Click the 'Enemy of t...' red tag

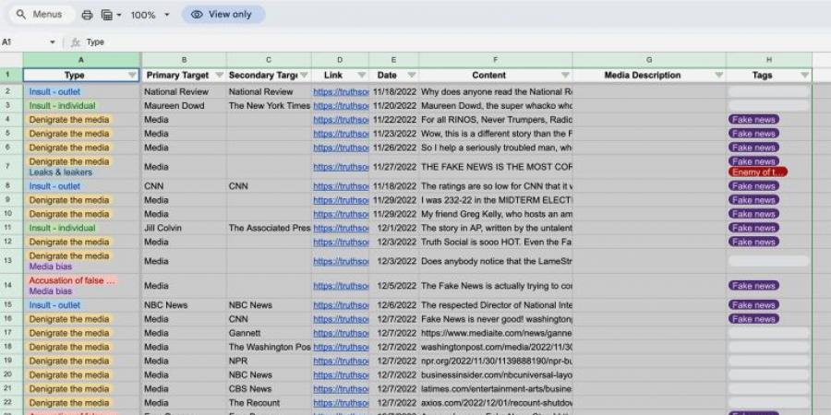point(758,172)
